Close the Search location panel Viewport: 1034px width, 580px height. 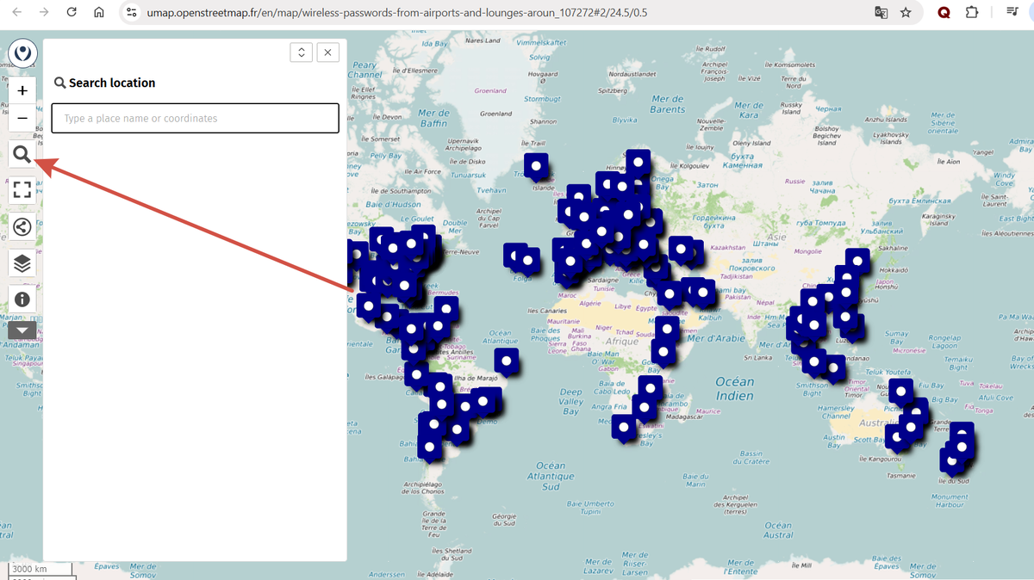click(327, 52)
